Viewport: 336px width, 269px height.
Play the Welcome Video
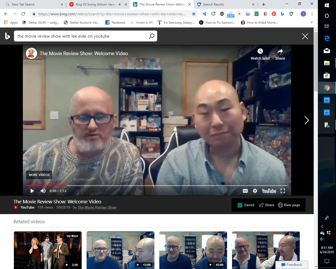coord(32,191)
